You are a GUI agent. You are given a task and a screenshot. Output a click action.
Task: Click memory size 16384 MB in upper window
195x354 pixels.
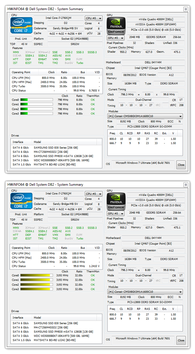coord(130,84)
